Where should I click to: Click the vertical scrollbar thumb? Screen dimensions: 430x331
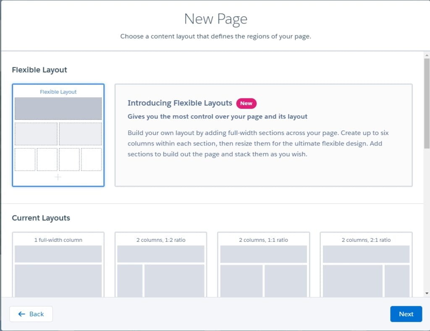coord(427,103)
